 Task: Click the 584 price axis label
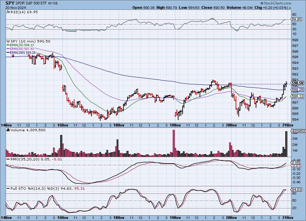coord(295,120)
